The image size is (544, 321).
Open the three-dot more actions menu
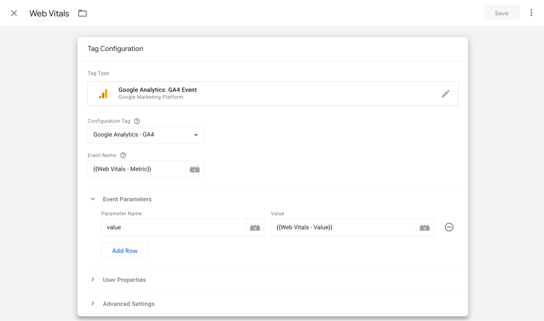pyautogui.click(x=531, y=13)
